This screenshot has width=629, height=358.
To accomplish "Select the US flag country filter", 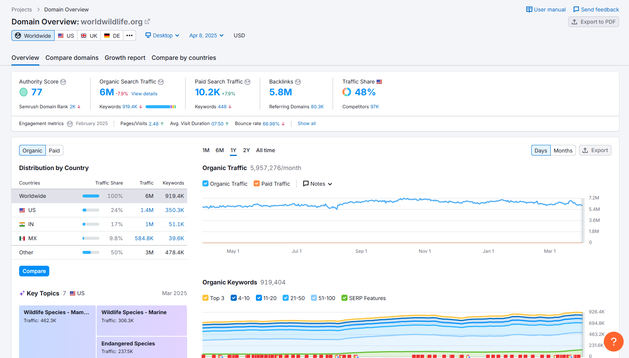I will [66, 35].
